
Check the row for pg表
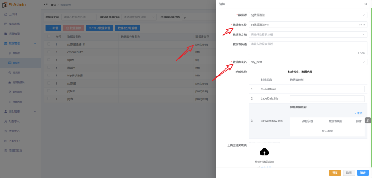(49, 99)
